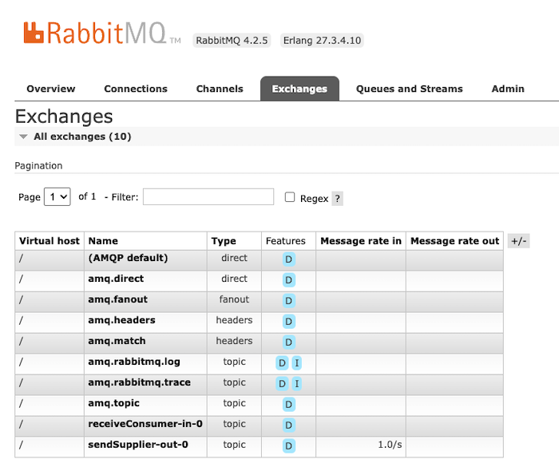Screen dimensions: 559x467
Task: Click the RabbitMQ logo icon
Action: pyautogui.click(x=34, y=33)
